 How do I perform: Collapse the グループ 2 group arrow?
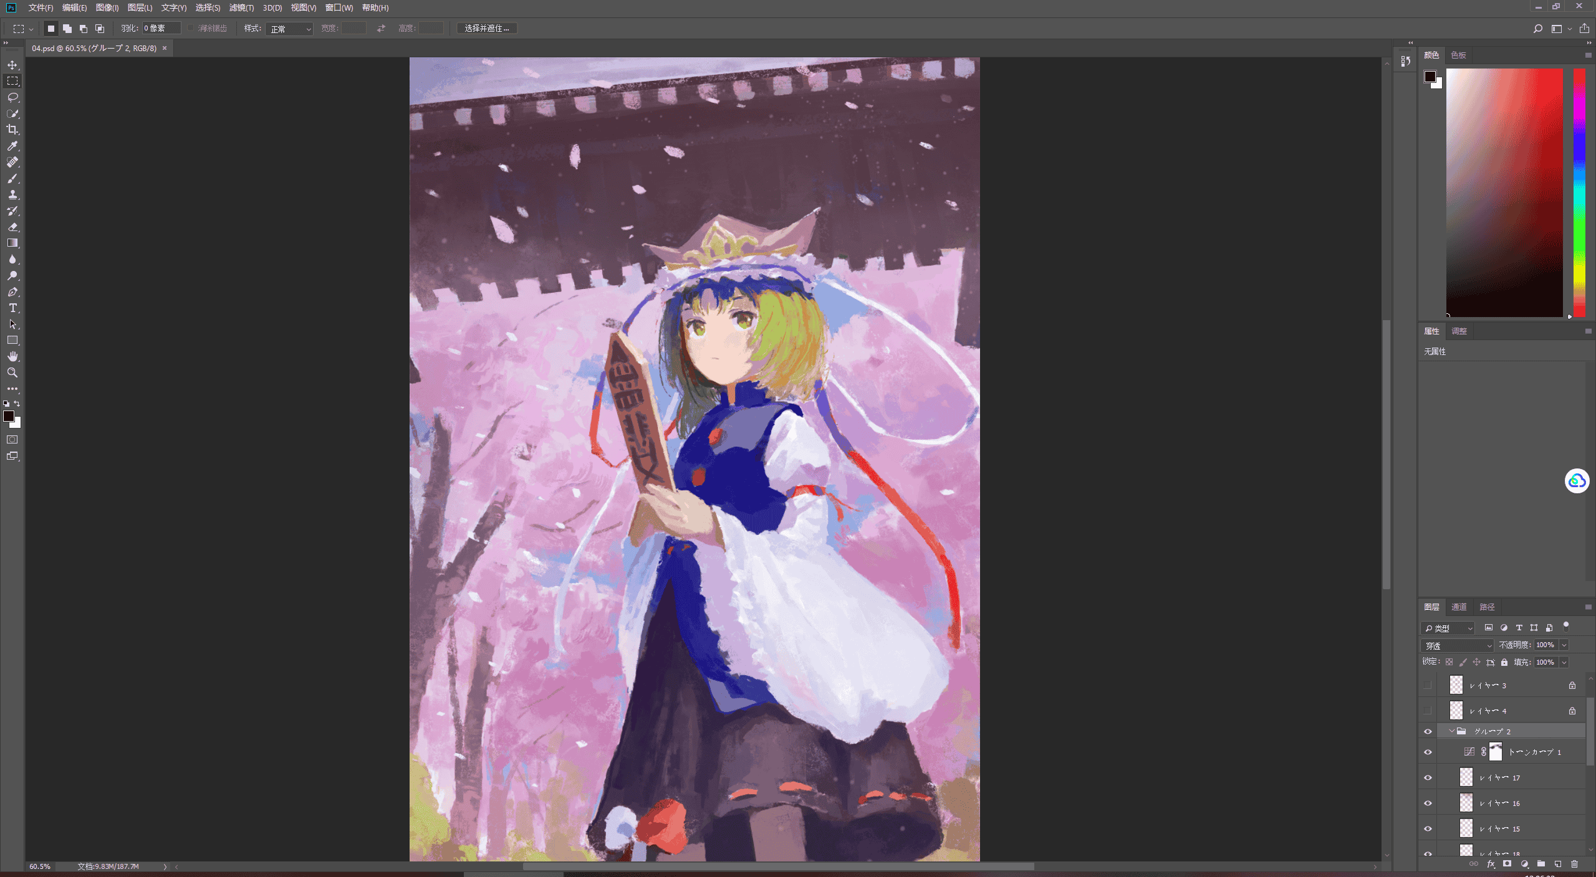1451,731
